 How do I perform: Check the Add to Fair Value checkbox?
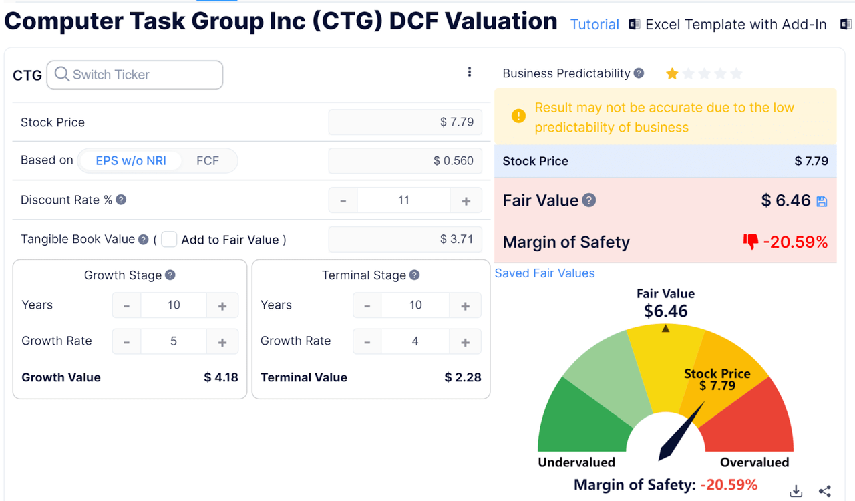pos(169,240)
